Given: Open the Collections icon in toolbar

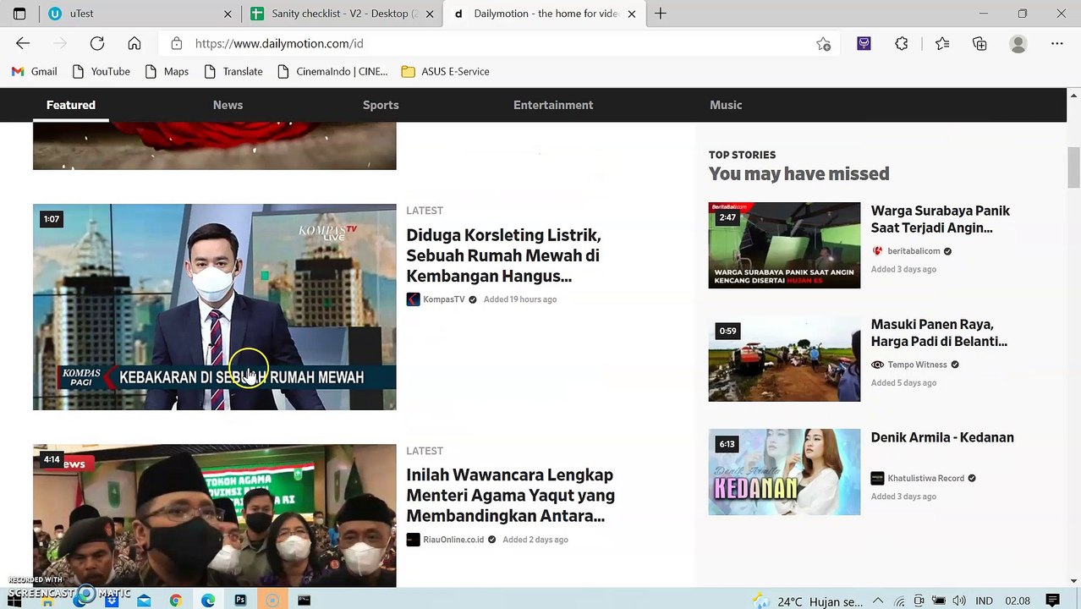Looking at the screenshot, I should [x=979, y=44].
